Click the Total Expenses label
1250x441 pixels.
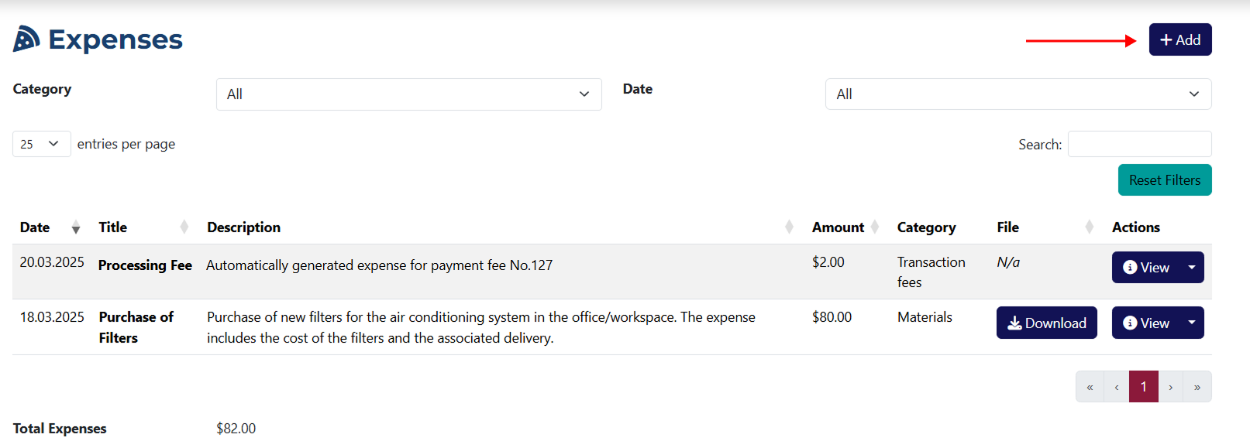point(60,429)
